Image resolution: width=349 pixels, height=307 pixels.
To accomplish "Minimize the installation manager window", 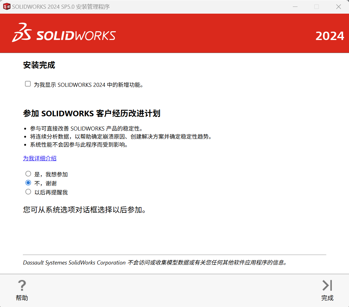I will (x=295, y=7).
